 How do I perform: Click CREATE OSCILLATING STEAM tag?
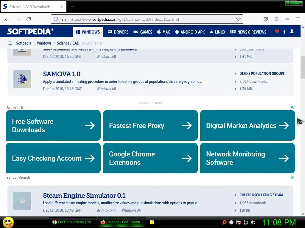(x=263, y=195)
